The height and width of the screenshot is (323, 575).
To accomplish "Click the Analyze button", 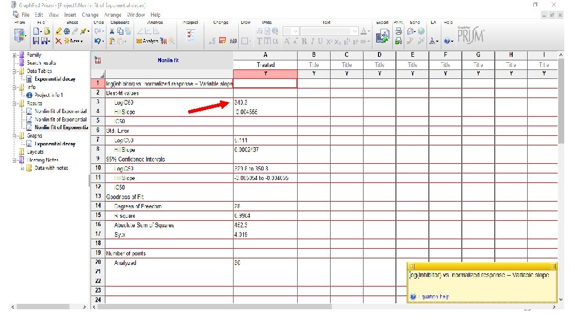I will pos(147,41).
